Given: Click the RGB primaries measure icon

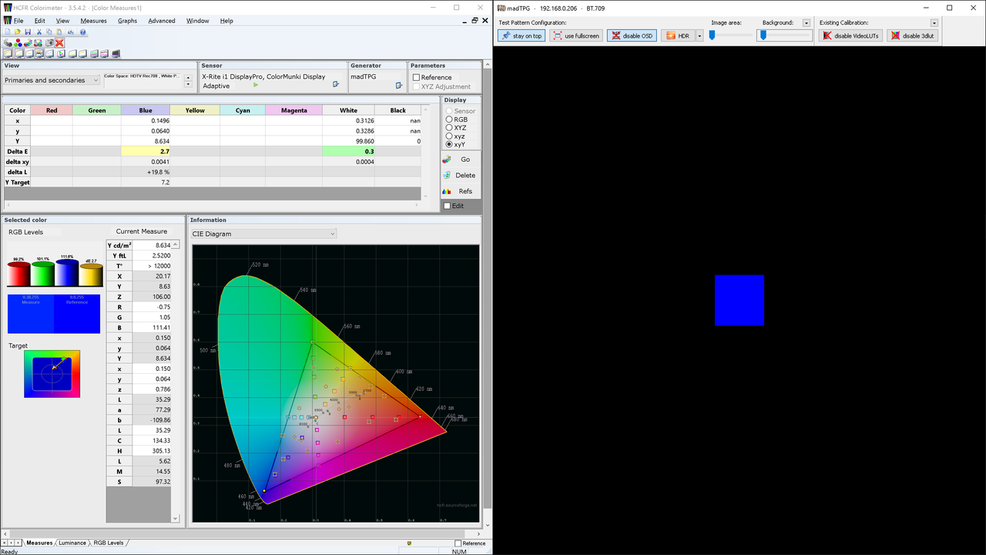Looking at the screenshot, I should [18, 42].
